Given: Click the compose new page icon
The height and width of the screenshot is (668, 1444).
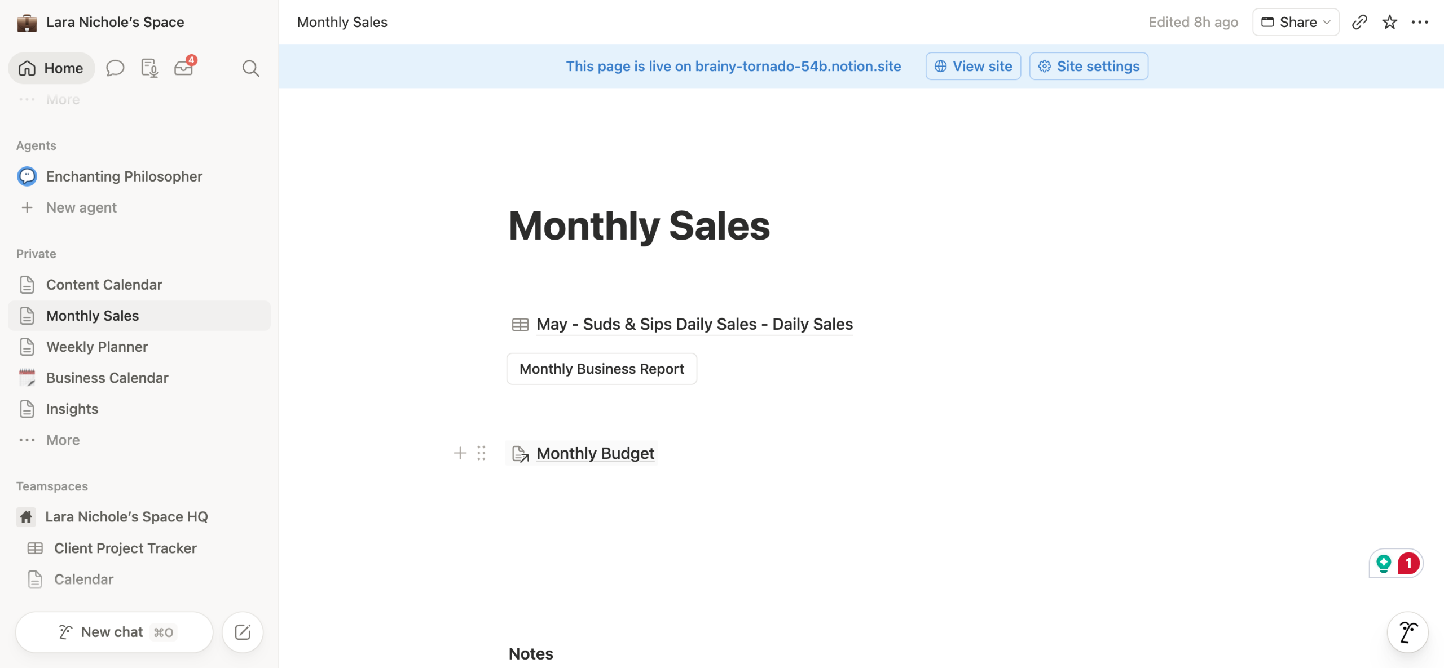Looking at the screenshot, I should [243, 632].
